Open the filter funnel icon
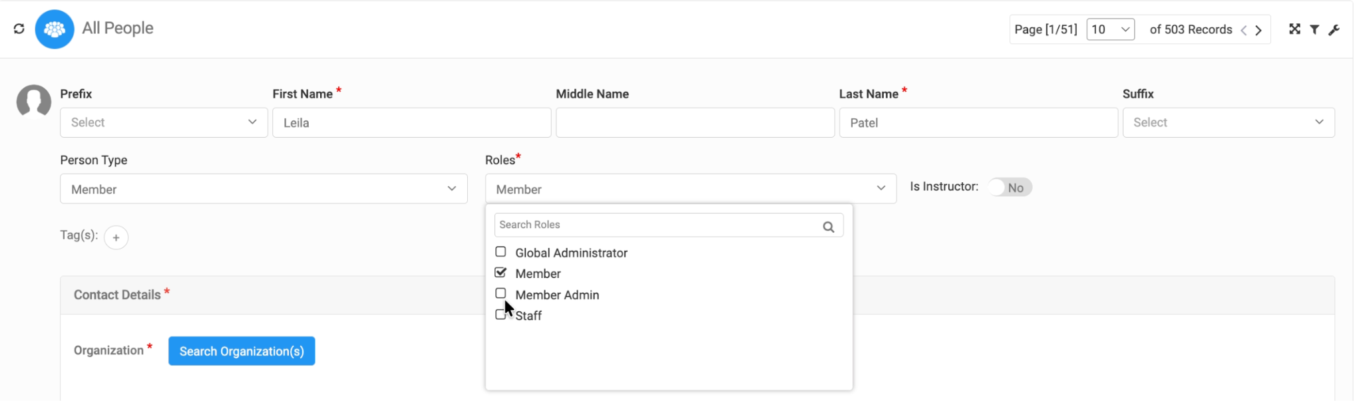Screen dimensions: 1363x401 1314,29
